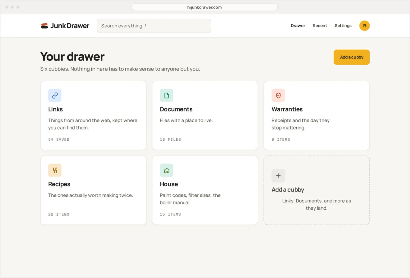Screen dimensions: 410x278
Task: Click "Files with a place to live."
Action: click(186, 120)
